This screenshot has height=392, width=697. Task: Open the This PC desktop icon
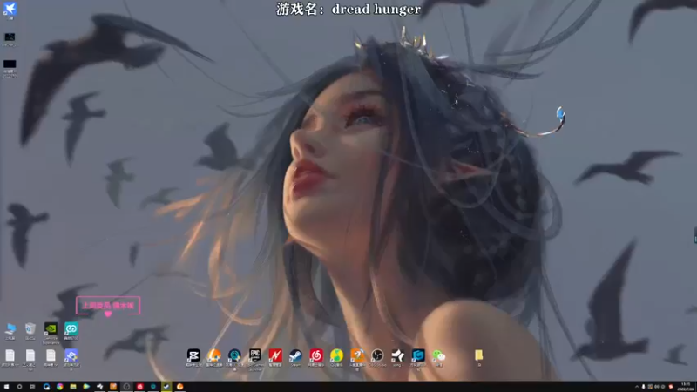(10, 329)
